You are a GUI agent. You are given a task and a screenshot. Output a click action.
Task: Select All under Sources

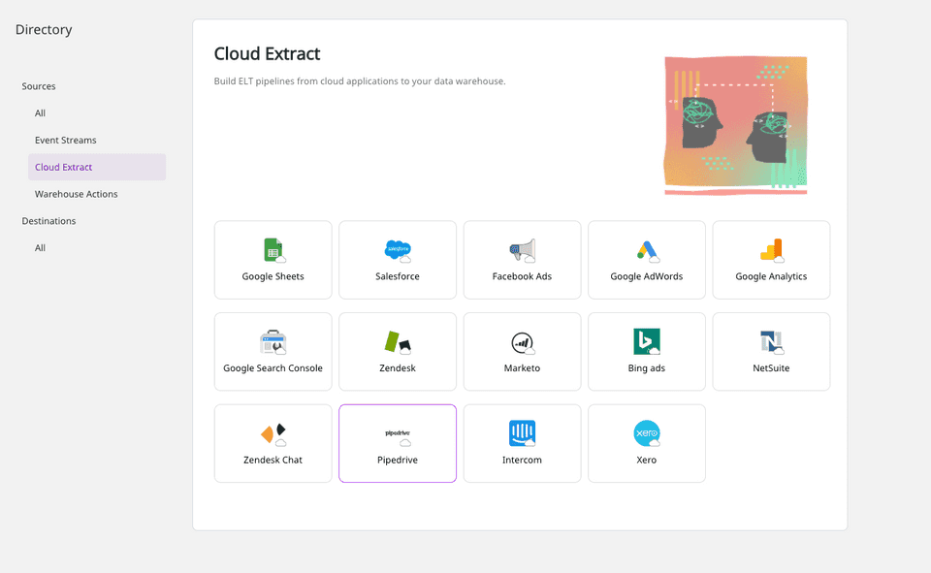40,112
